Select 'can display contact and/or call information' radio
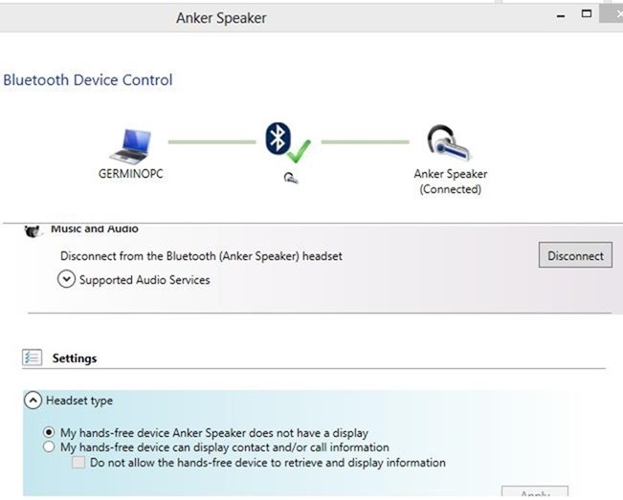 pos(49,446)
